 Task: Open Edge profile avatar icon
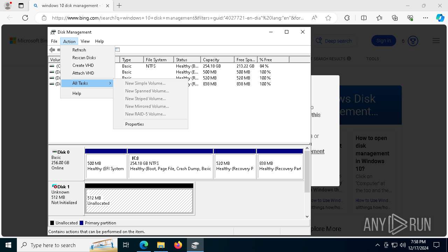[8, 6]
